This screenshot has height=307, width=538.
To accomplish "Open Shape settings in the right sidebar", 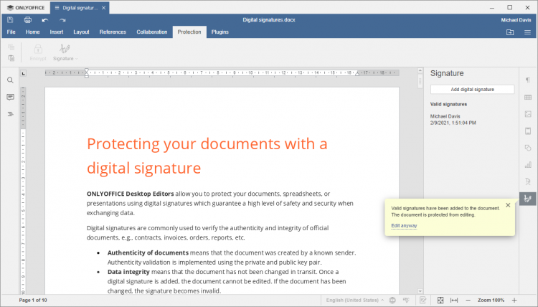I will pyautogui.click(x=528, y=148).
